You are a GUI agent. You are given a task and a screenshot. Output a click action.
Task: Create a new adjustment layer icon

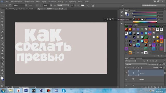[152, 87]
